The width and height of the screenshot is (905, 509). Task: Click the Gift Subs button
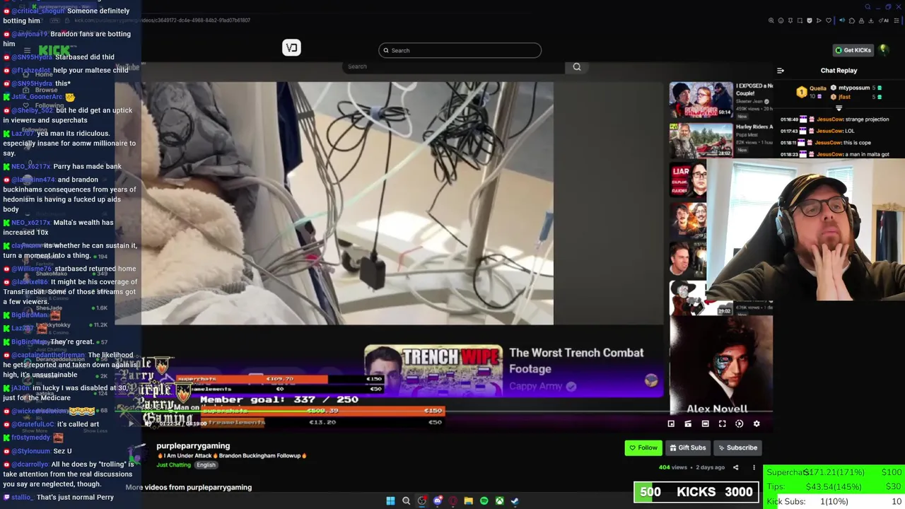pyautogui.click(x=688, y=447)
